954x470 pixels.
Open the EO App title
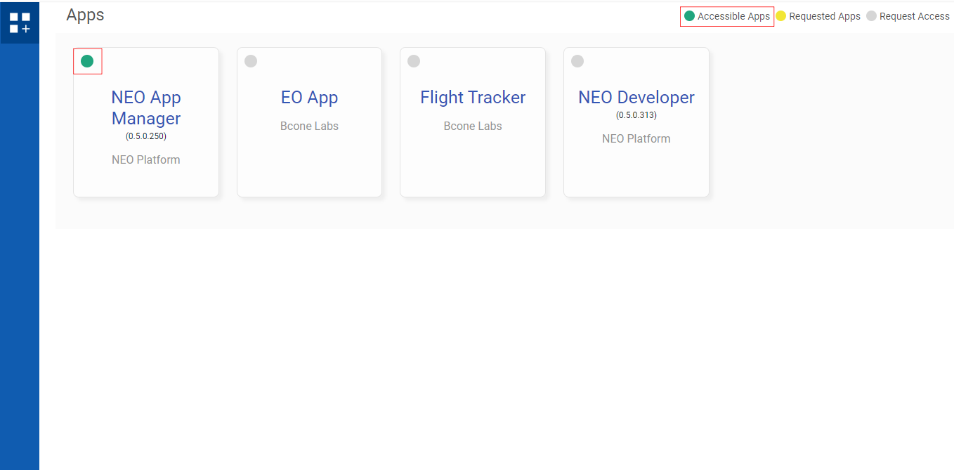click(310, 97)
